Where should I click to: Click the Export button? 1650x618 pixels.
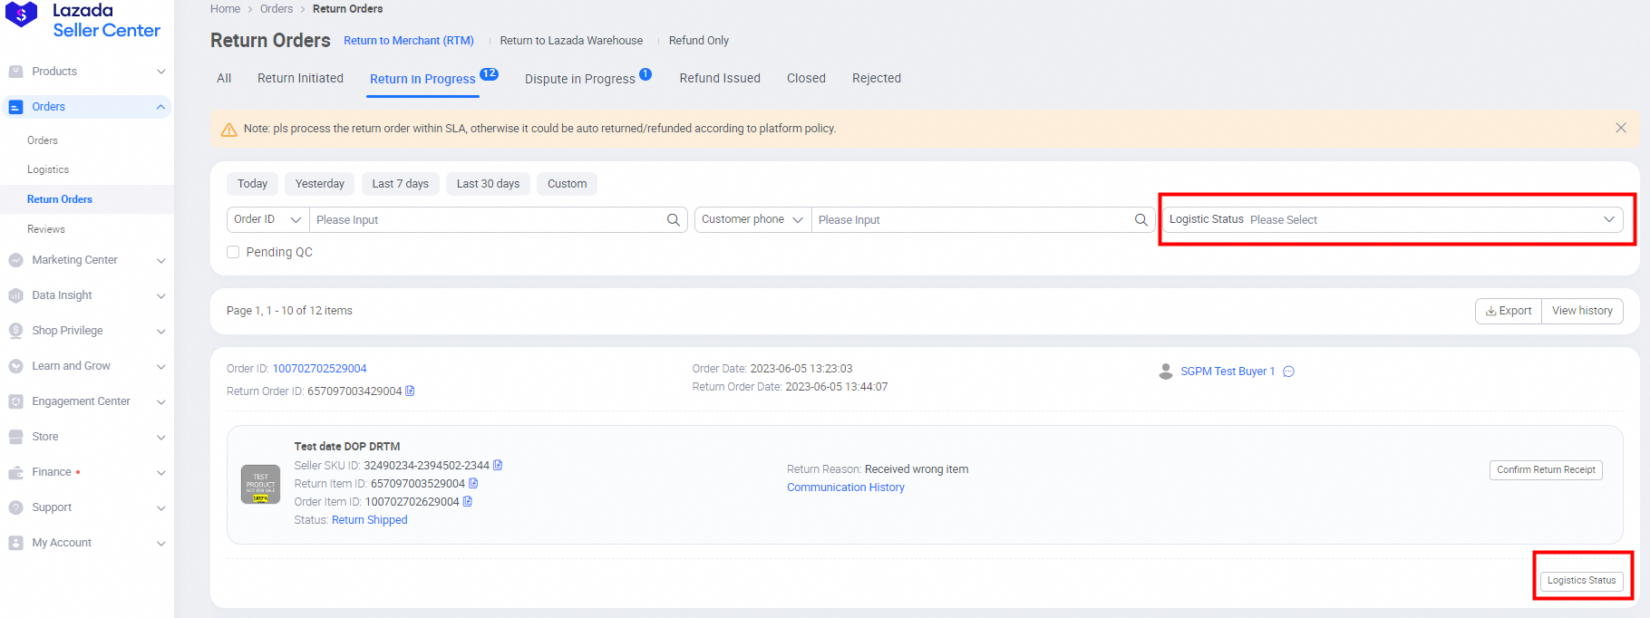point(1509,311)
